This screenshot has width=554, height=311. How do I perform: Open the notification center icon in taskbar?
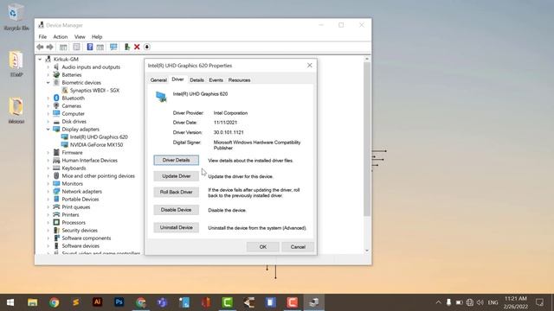(539, 302)
